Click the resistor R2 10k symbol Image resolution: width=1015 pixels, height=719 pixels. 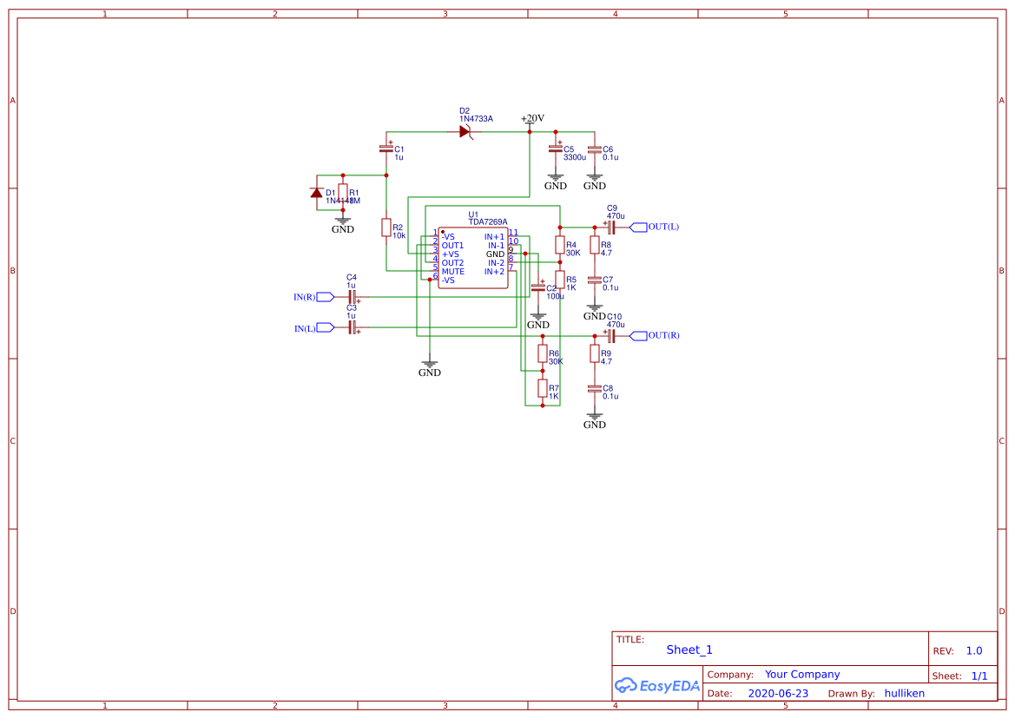point(386,228)
